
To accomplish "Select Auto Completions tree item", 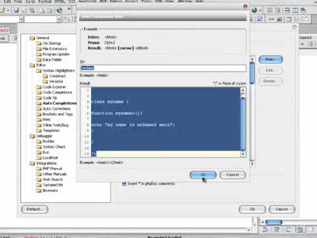I will pos(59,103).
